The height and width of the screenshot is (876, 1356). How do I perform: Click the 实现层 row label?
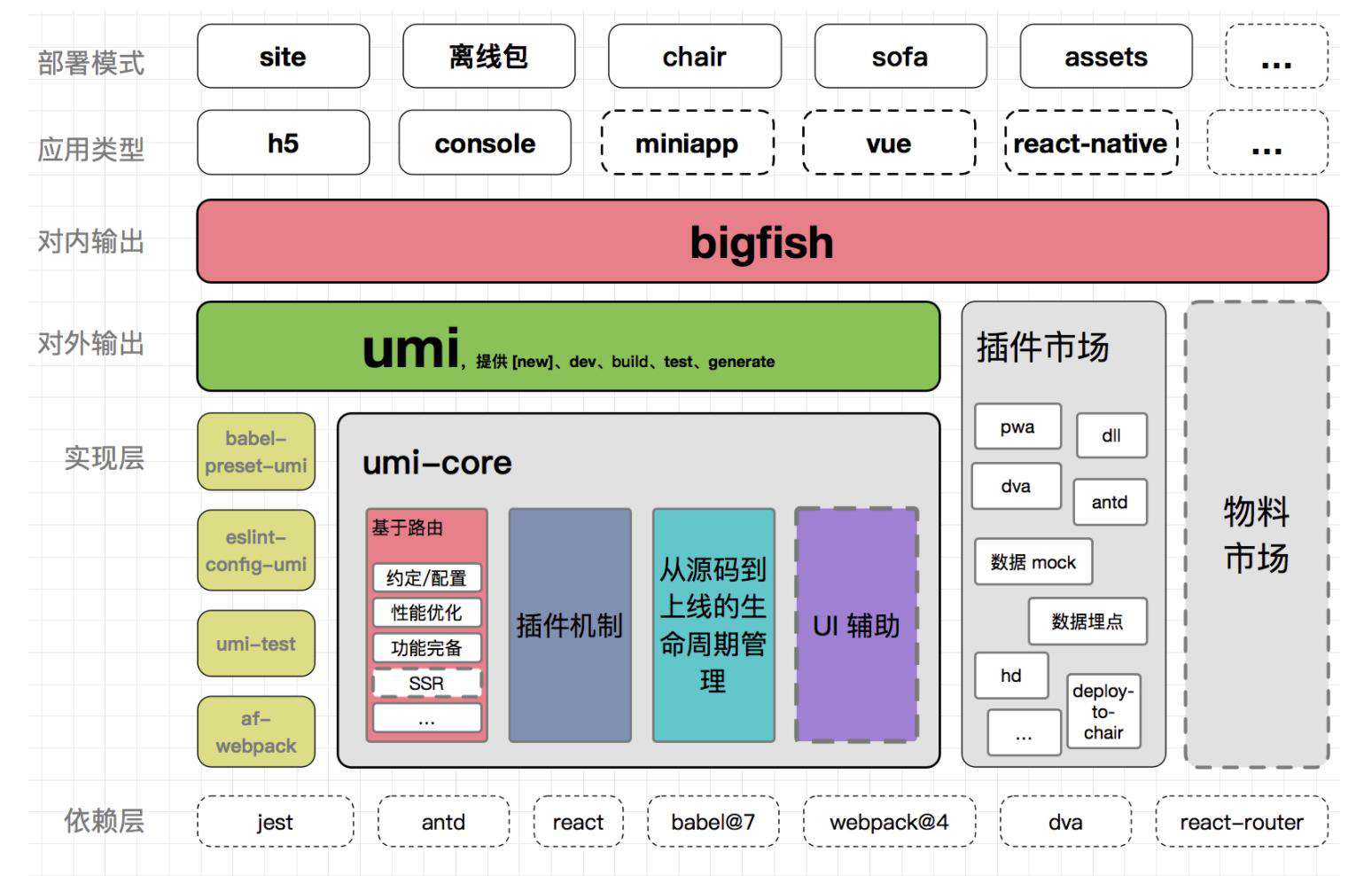coord(104,458)
